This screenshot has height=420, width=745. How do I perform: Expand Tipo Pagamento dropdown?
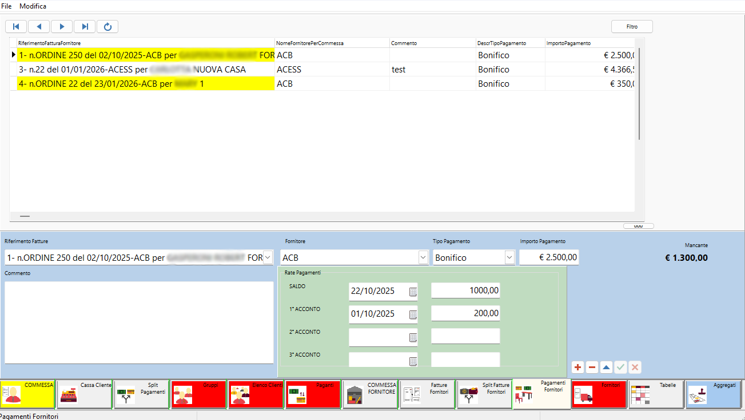click(509, 257)
